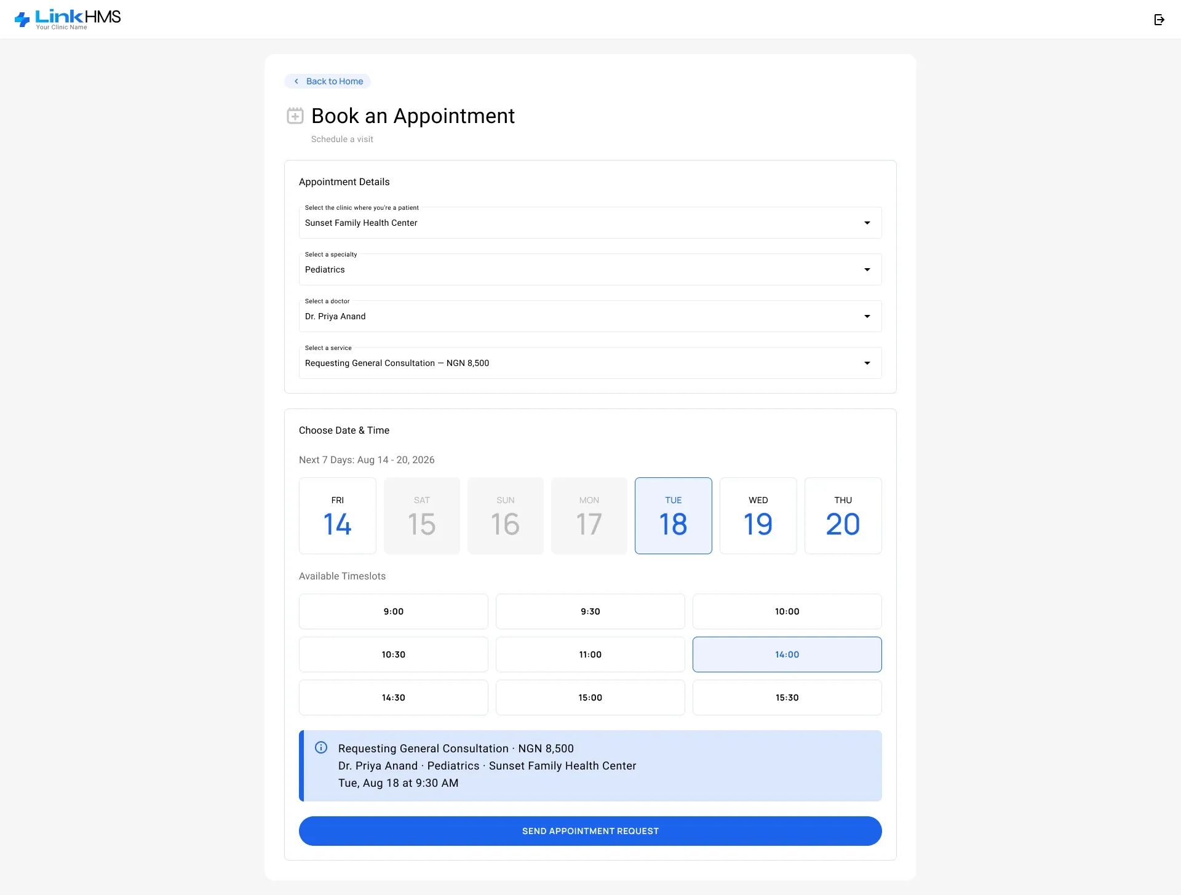This screenshot has height=895, width=1181.
Task: Go back via the Back to Home link
Action: tap(328, 81)
